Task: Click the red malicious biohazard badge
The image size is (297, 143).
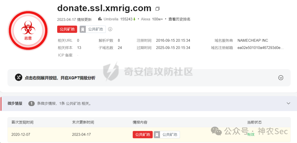Action: tap(28, 30)
